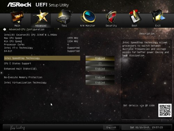
Task: Open the Tool toolbox icon
Action: tap(64, 17)
